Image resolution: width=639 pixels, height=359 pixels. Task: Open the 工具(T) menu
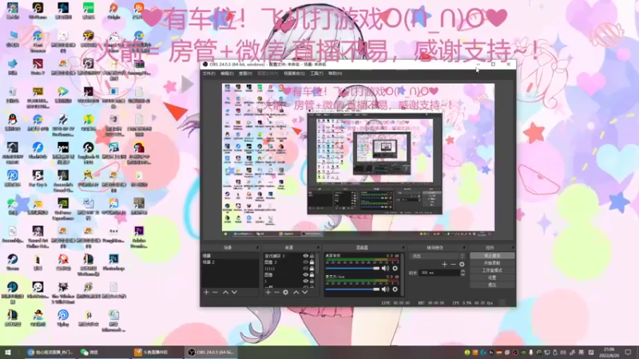316,73
